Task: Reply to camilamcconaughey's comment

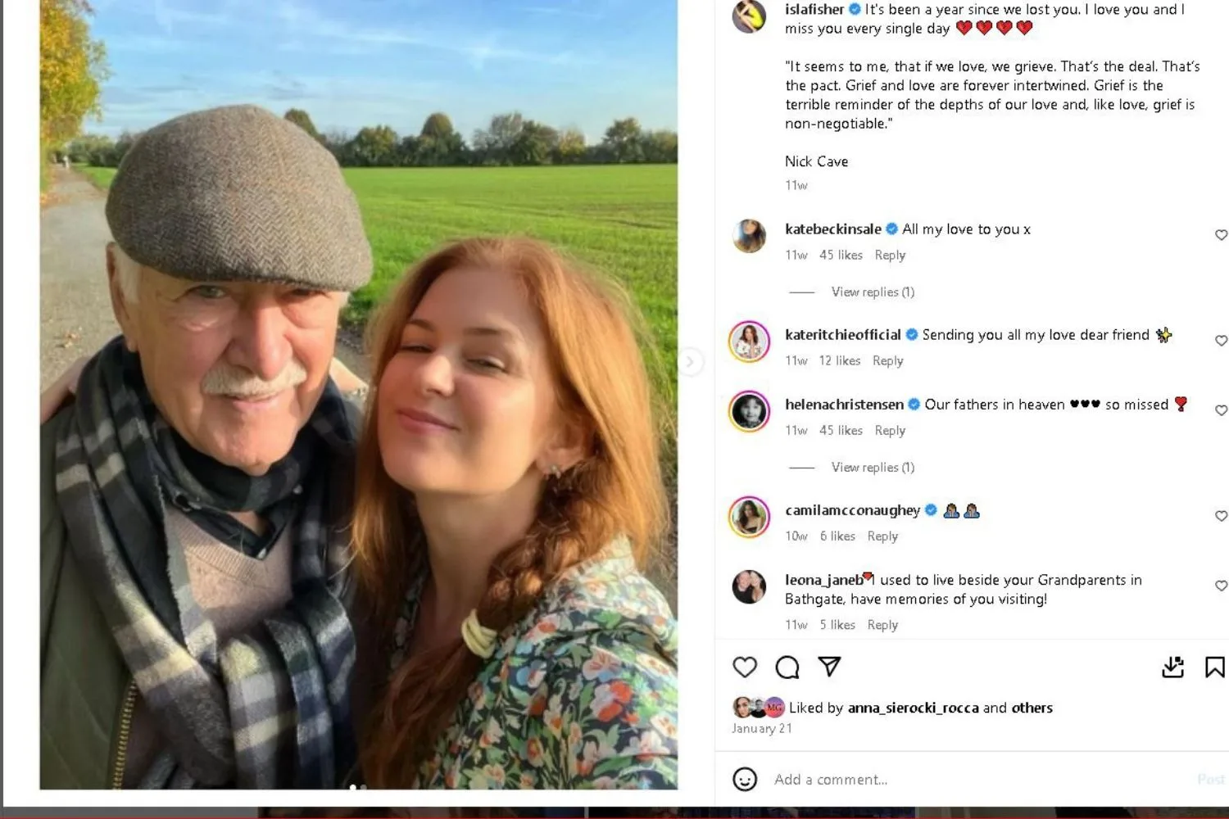Action: pyautogui.click(x=882, y=536)
